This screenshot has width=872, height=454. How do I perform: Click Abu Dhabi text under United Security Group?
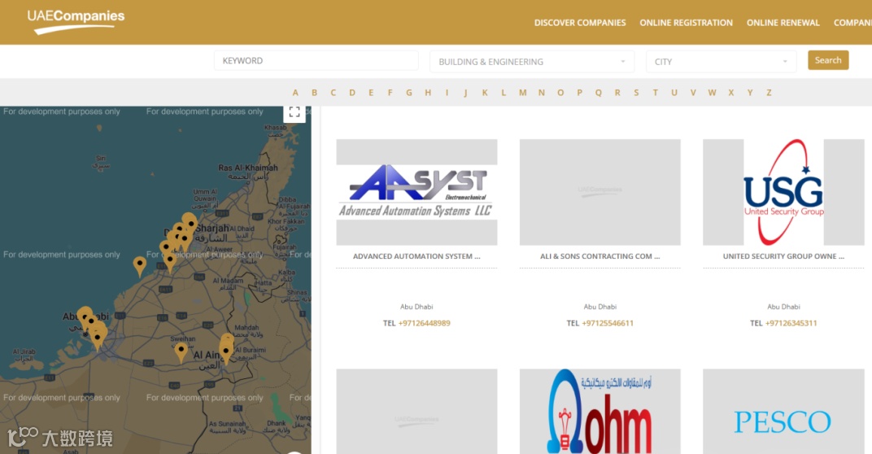click(783, 307)
